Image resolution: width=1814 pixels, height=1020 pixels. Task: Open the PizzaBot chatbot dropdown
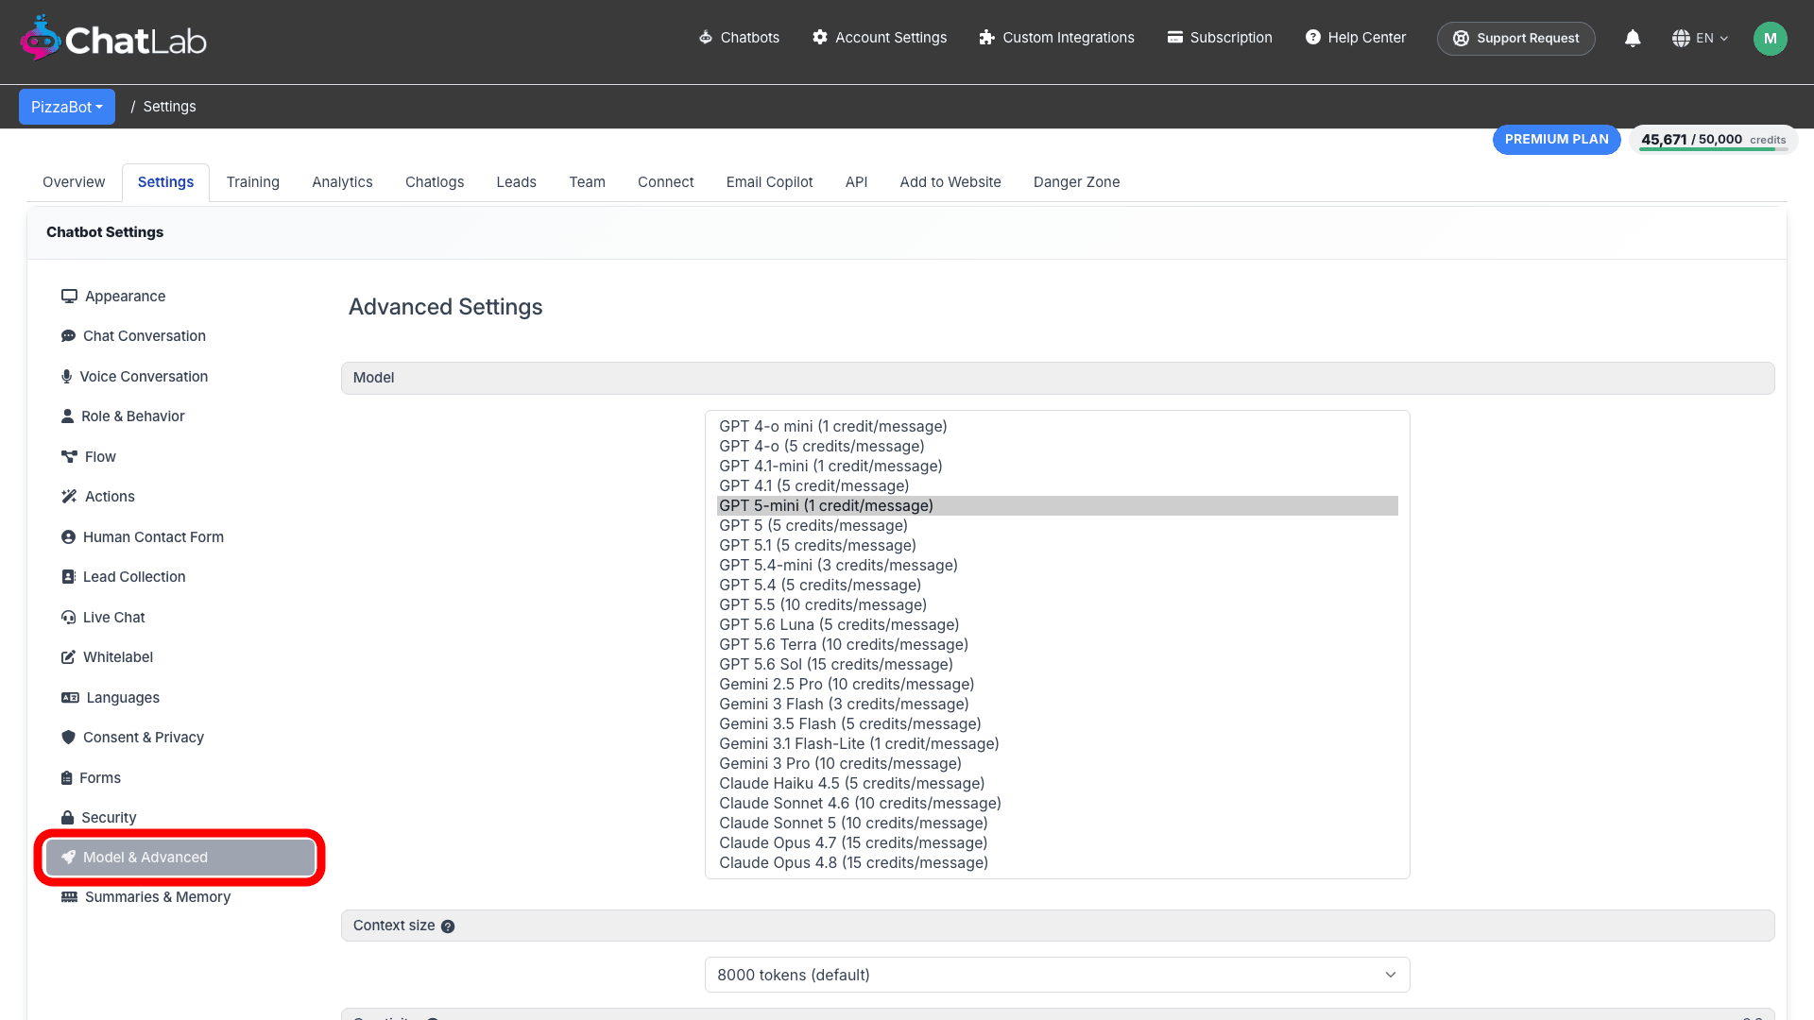(67, 107)
